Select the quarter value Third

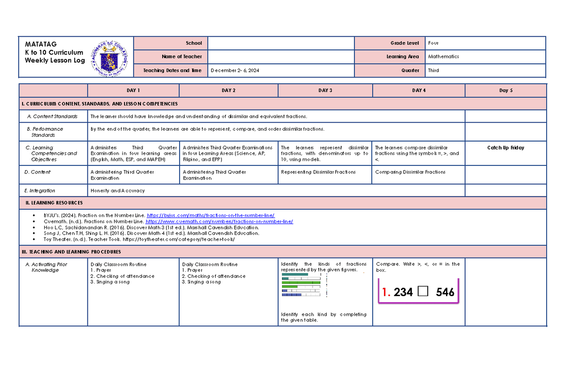(433, 71)
